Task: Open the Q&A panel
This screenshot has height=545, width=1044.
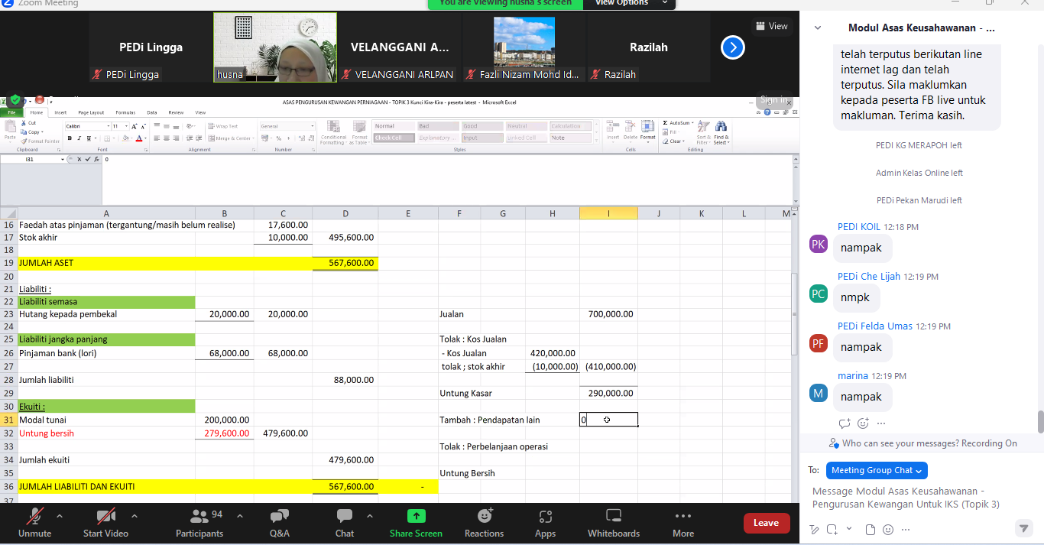Action: tap(280, 522)
